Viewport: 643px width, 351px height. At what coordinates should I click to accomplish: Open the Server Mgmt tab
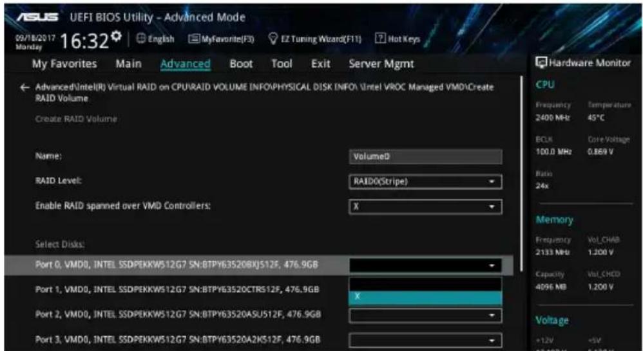pyautogui.click(x=381, y=64)
